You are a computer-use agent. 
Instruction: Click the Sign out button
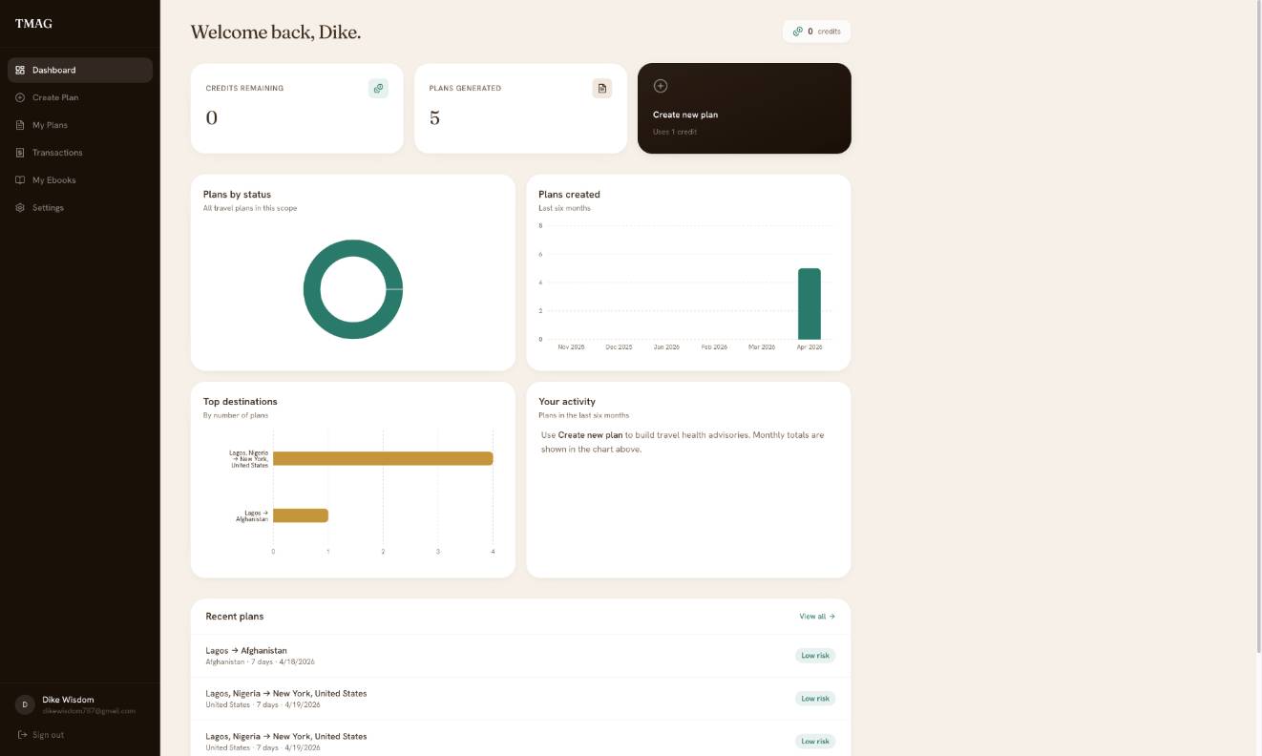pyautogui.click(x=41, y=735)
